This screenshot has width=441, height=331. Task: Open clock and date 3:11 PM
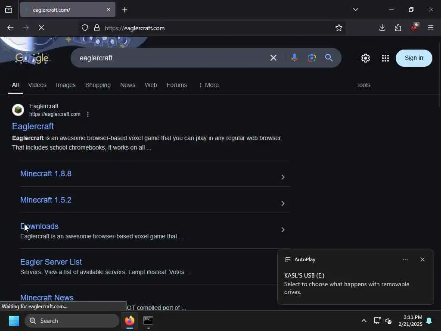pyautogui.click(x=410, y=321)
